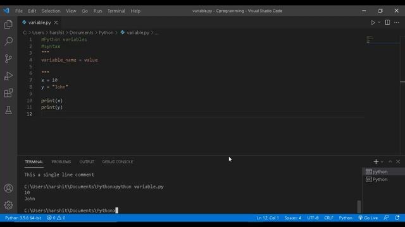Click the Python 3.9.6 64-bit interpreter selector
This screenshot has height=227, width=405.
pos(23,218)
